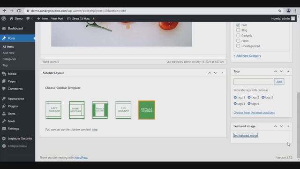Click the browser forward arrow
The height and width of the screenshot is (169, 300).
(12, 11)
